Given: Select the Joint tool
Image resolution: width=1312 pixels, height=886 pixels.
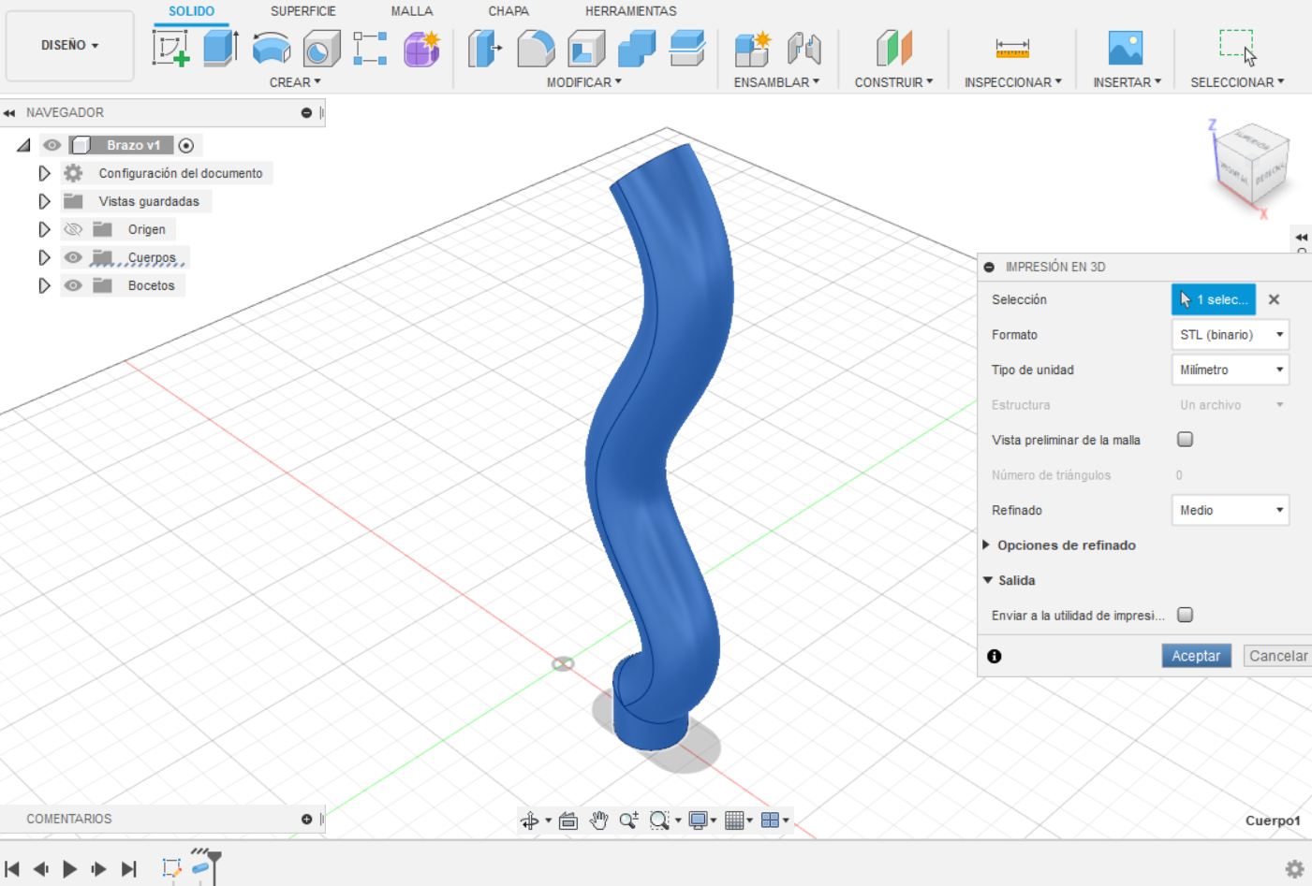Looking at the screenshot, I should (803, 48).
